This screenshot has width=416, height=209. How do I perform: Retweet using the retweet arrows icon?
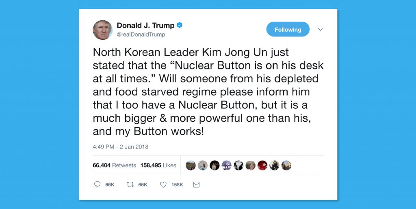(x=130, y=185)
